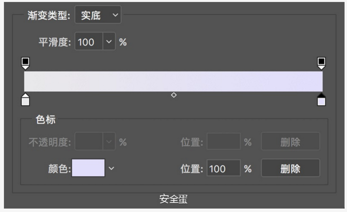Focus the 位置 field showing 100
This screenshot has width=347, height=212.
point(223,169)
